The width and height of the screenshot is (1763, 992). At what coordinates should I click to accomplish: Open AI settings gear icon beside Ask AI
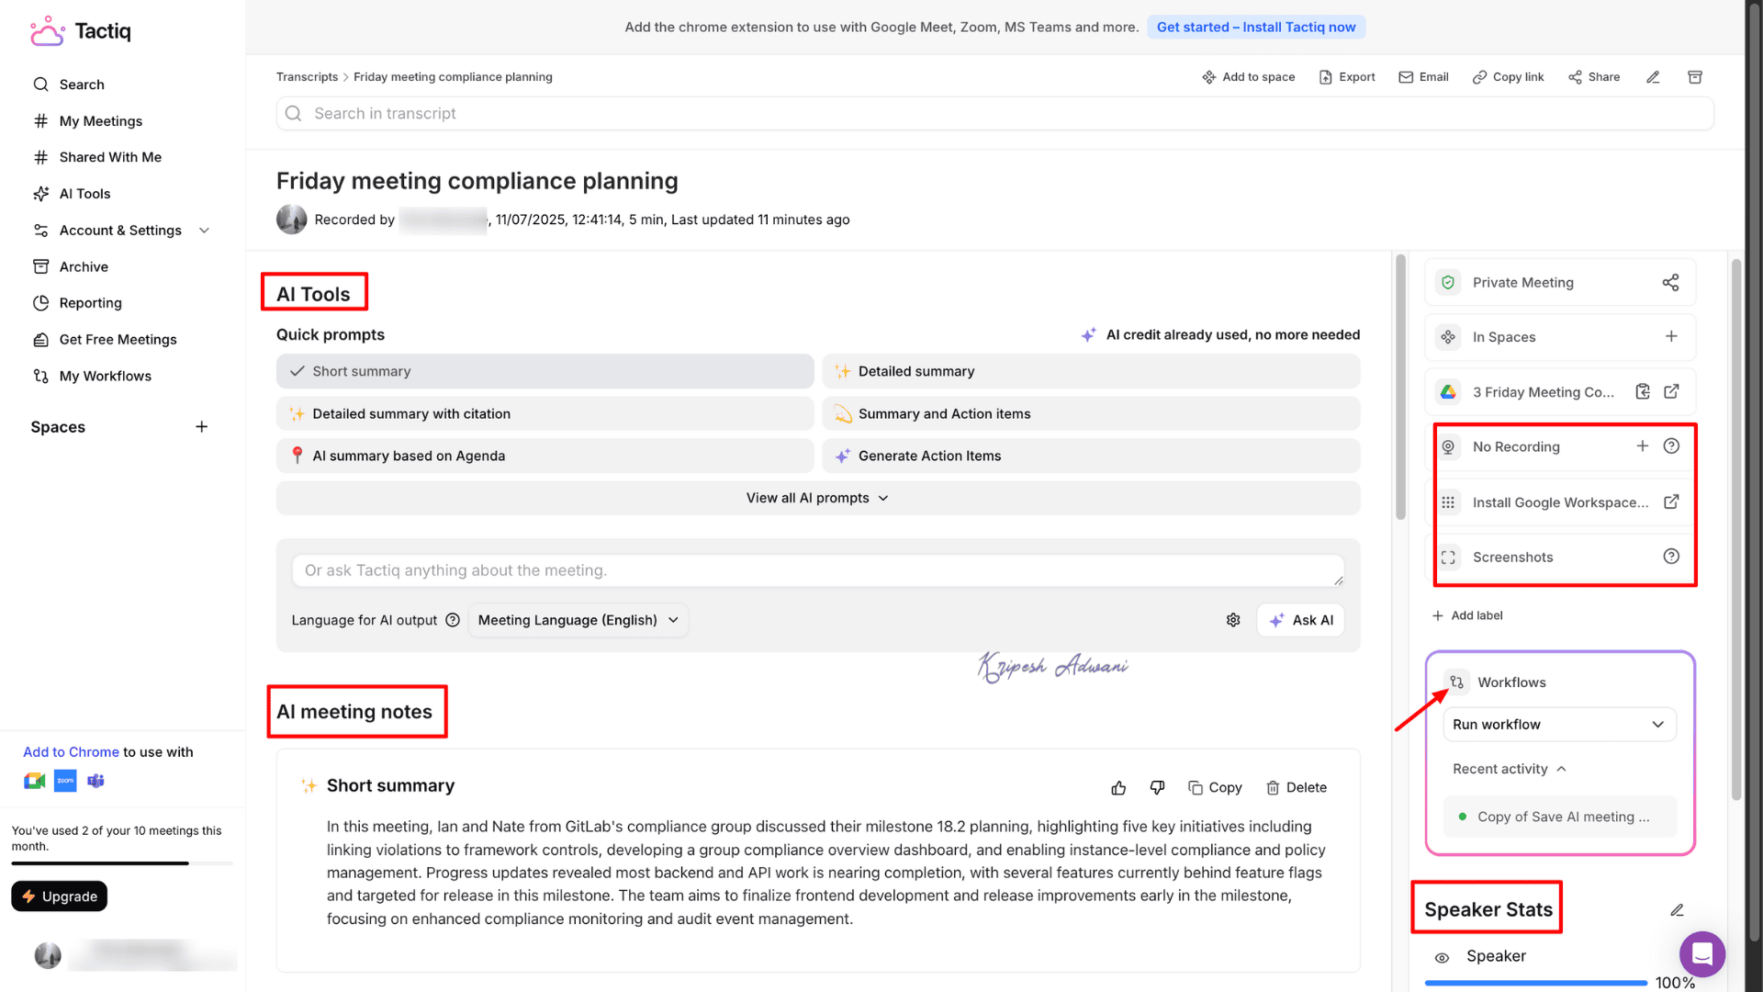point(1233,621)
